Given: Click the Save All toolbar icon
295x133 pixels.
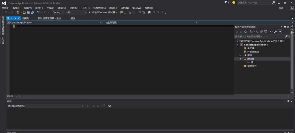Looking at the screenshot, I should coord(32,12).
